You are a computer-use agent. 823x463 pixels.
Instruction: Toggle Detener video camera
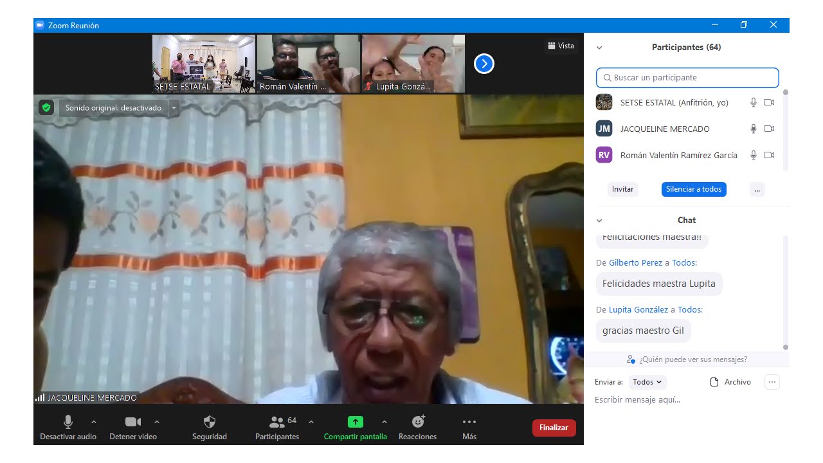[133, 422]
